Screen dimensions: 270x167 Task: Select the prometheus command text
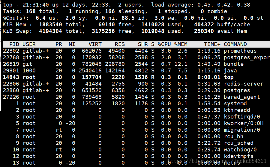[x=240, y=51]
